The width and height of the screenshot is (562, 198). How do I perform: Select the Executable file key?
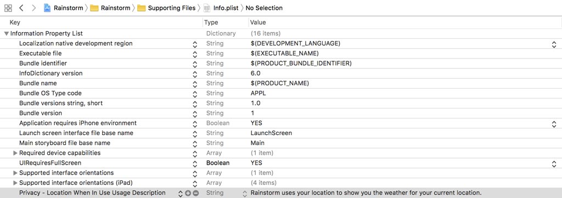40,53
